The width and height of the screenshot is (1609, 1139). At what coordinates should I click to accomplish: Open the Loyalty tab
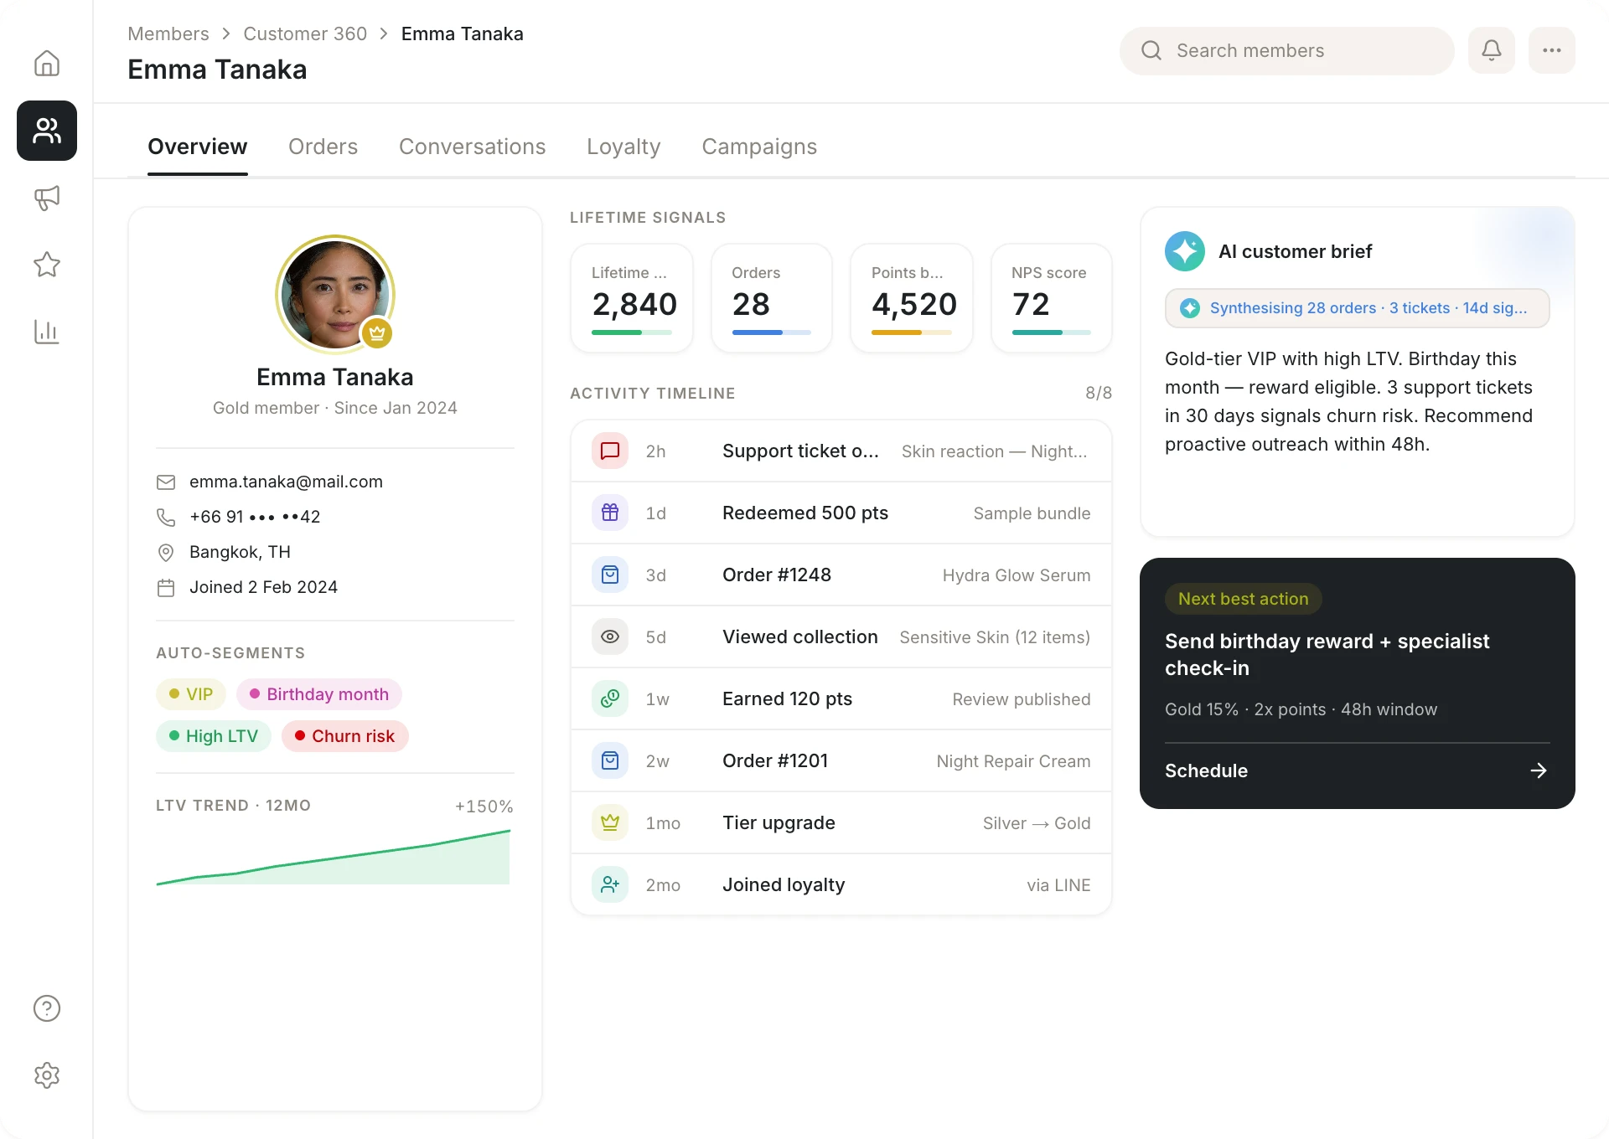point(623,147)
